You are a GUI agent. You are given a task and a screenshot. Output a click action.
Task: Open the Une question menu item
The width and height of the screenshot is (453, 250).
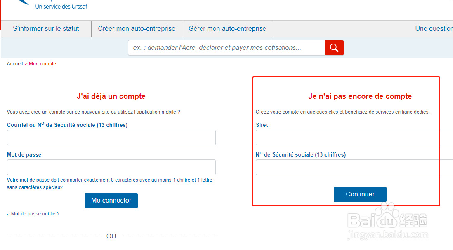434,28
